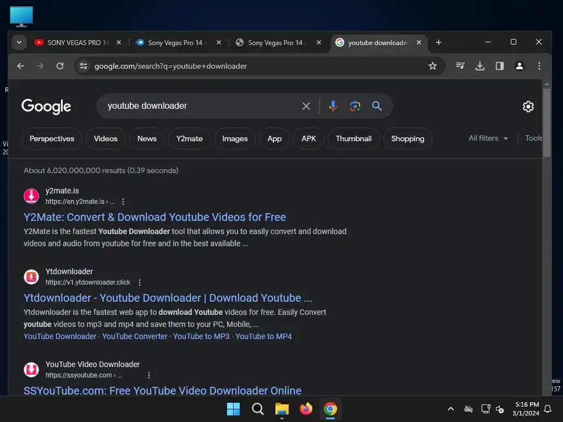Open a new Chrome tab
563x422 pixels.
coord(438,43)
